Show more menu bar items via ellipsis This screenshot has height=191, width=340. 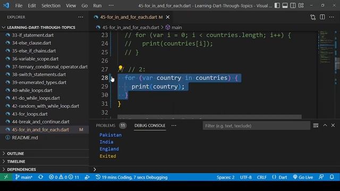(x=111, y=6)
